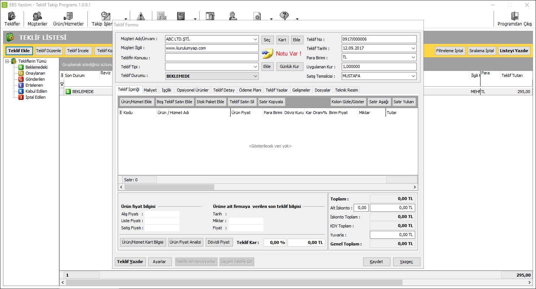Open the Para Birimi currency dropdown

413,57
